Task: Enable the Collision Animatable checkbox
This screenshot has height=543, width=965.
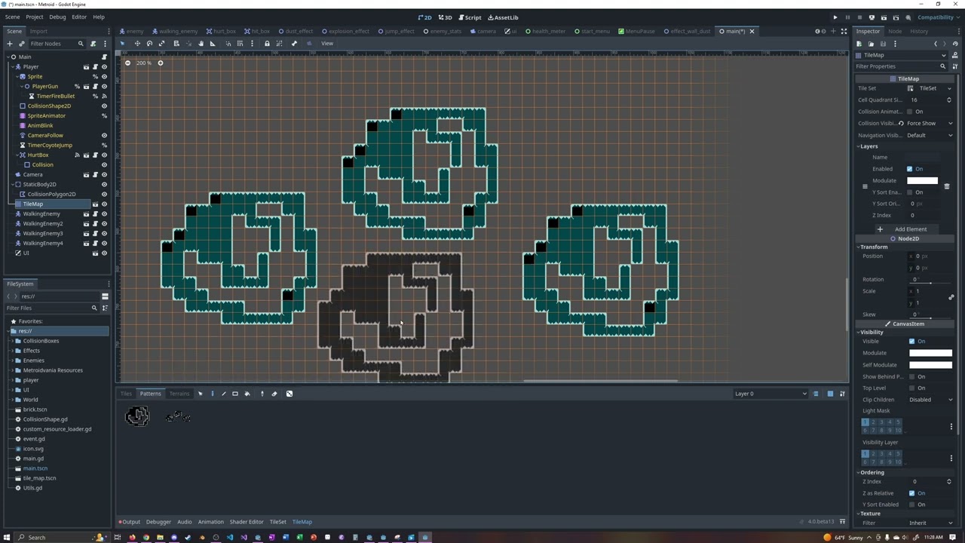Action: coord(910,112)
